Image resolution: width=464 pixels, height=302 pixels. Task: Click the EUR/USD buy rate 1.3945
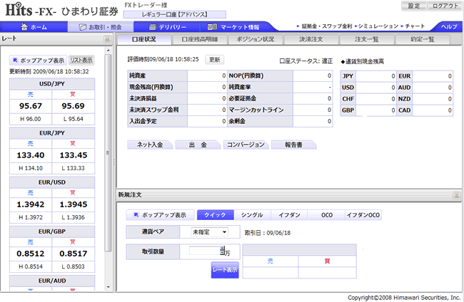[73, 204]
